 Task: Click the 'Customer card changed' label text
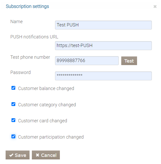(43, 121)
